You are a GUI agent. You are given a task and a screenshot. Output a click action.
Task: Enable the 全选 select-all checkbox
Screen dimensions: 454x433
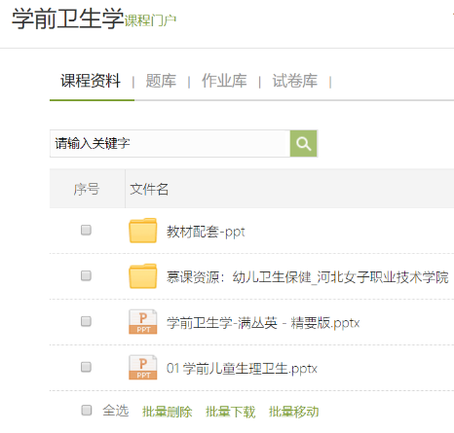(87, 410)
